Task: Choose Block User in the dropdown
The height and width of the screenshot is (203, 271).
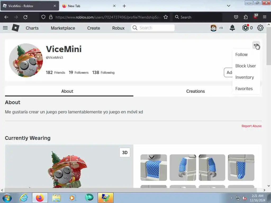Action: click(x=246, y=66)
